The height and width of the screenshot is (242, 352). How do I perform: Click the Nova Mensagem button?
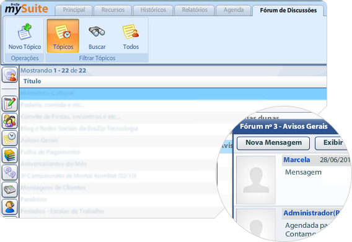273,142
